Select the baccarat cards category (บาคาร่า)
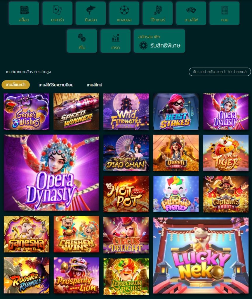The height and width of the screenshot is (299, 252). [x=58, y=13]
